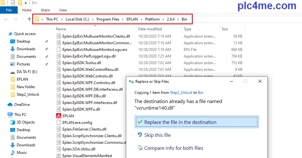Switch to the View ribbon tab
Screen dimensions: 302x158
point(63,10)
